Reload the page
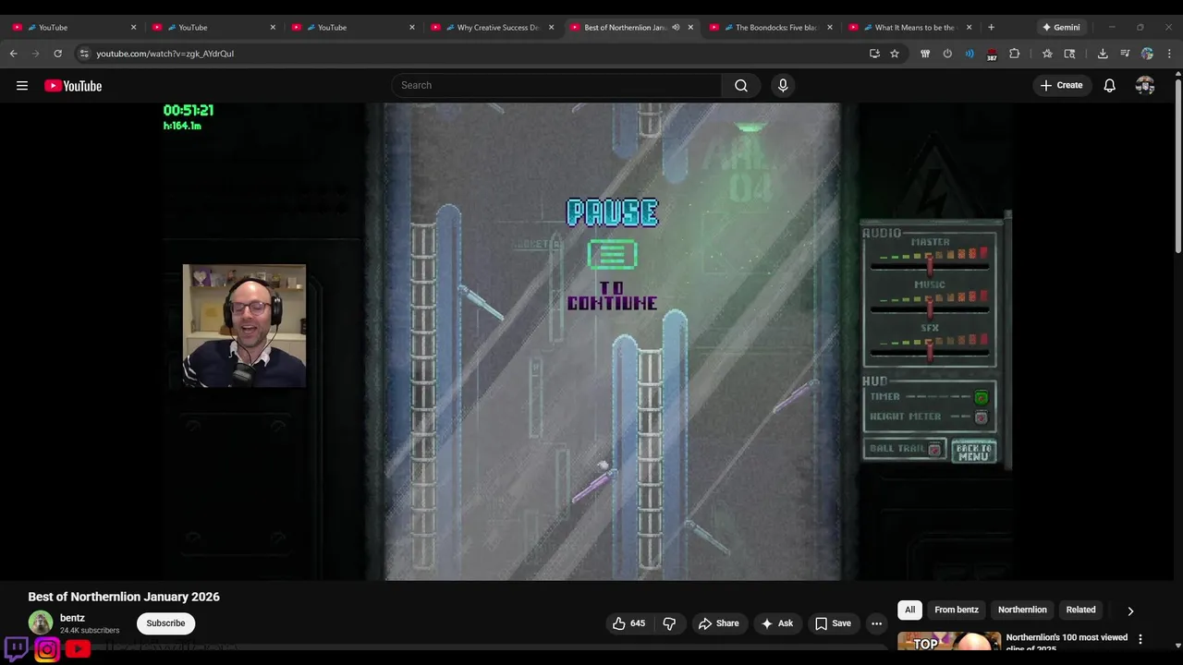This screenshot has width=1183, height=665. coord(57,54)
